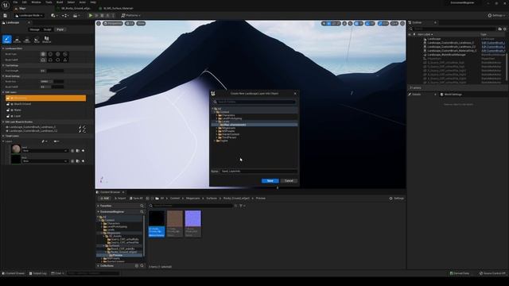Screen dimensions: 509x286
Task: Choose the fourth brush type icon
Action: [65, 54]
